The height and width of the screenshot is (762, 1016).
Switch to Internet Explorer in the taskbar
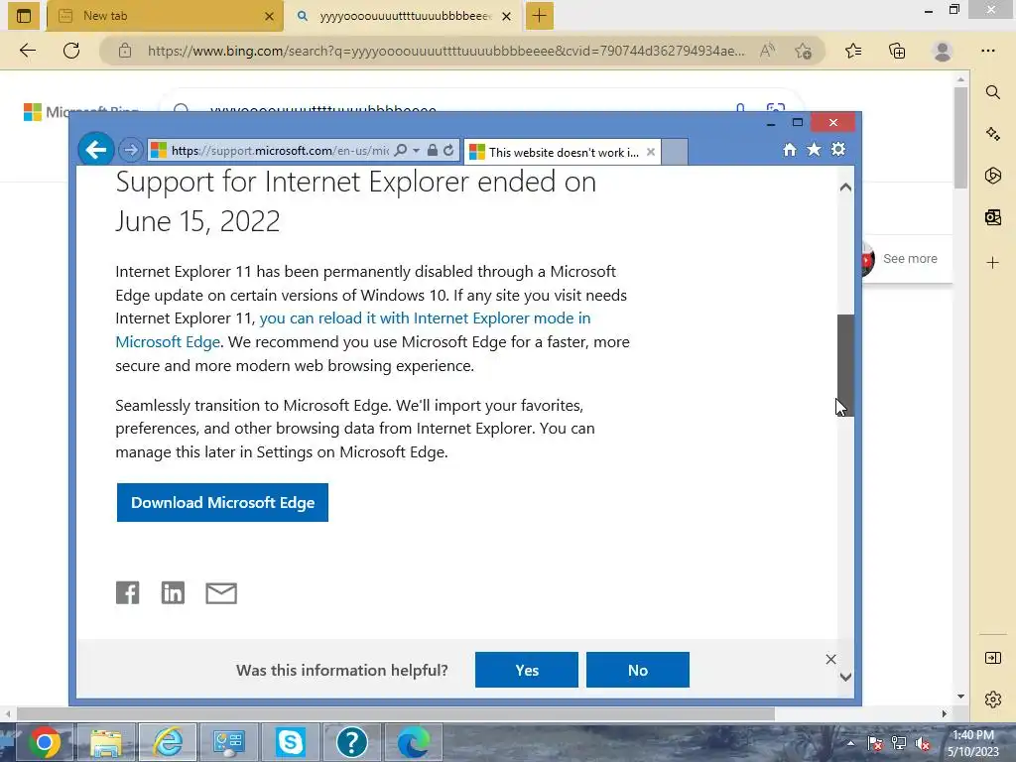tap(167, 742)
